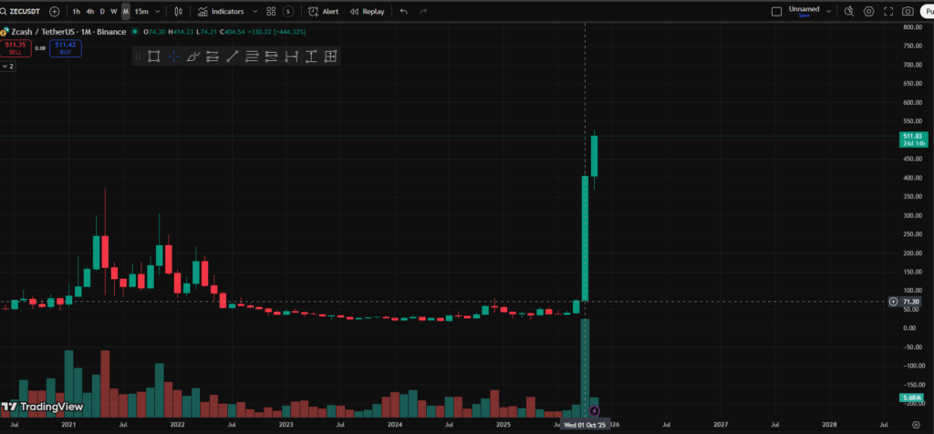Expand the collapsed indicators legend showing 2
Screen dimensions: 934x434
(9, 67)
